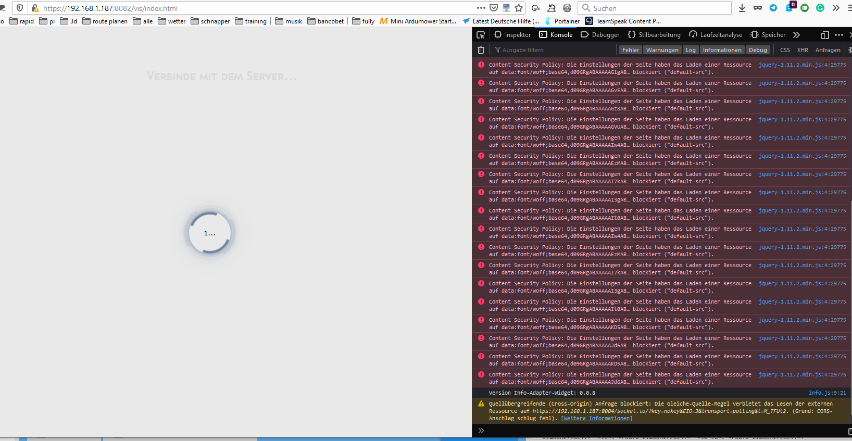Toggle the Debug filter button
Screen dimensions: 852x441
[758, 50]
